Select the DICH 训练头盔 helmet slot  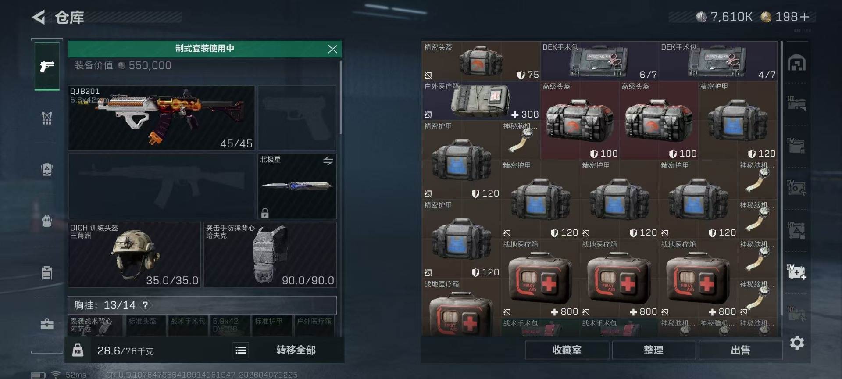point(134,255)
